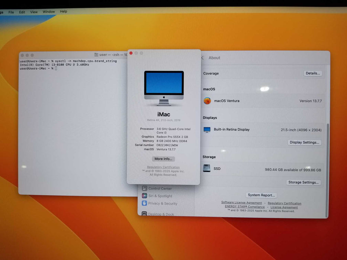Click the Built-in Retina Display icon
Screen dimensions: 347x260
(207, 130)
